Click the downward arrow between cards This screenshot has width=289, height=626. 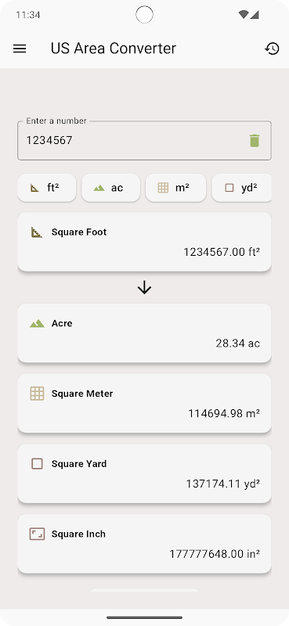click(144, 287)
